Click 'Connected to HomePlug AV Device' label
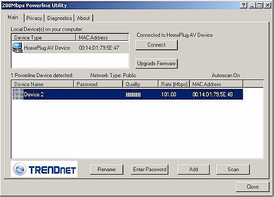274x197 pixels. click(x=175, y=35)
